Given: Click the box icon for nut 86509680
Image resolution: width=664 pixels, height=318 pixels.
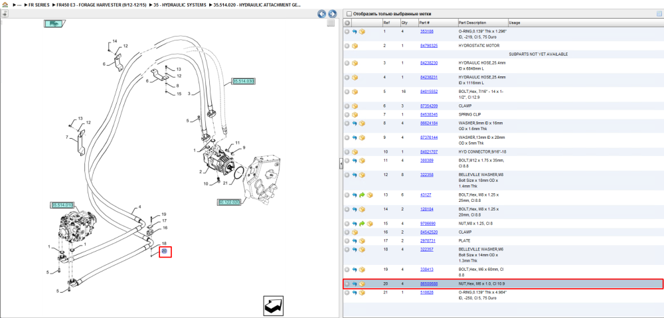Looking at the screenshot, I should (363, 283).
